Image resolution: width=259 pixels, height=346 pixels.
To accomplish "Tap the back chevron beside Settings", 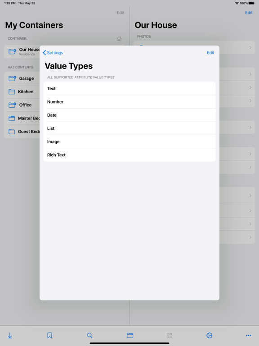I will [44, 53].
